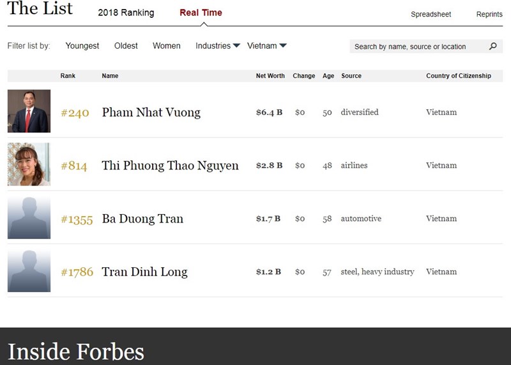Sort by the Age column header
This screenshot has height=365, width=511.
[328, 75]
